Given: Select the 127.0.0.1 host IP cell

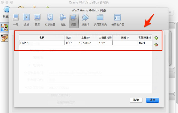Looking at the screenshot, I should click(x=85, y=43).
